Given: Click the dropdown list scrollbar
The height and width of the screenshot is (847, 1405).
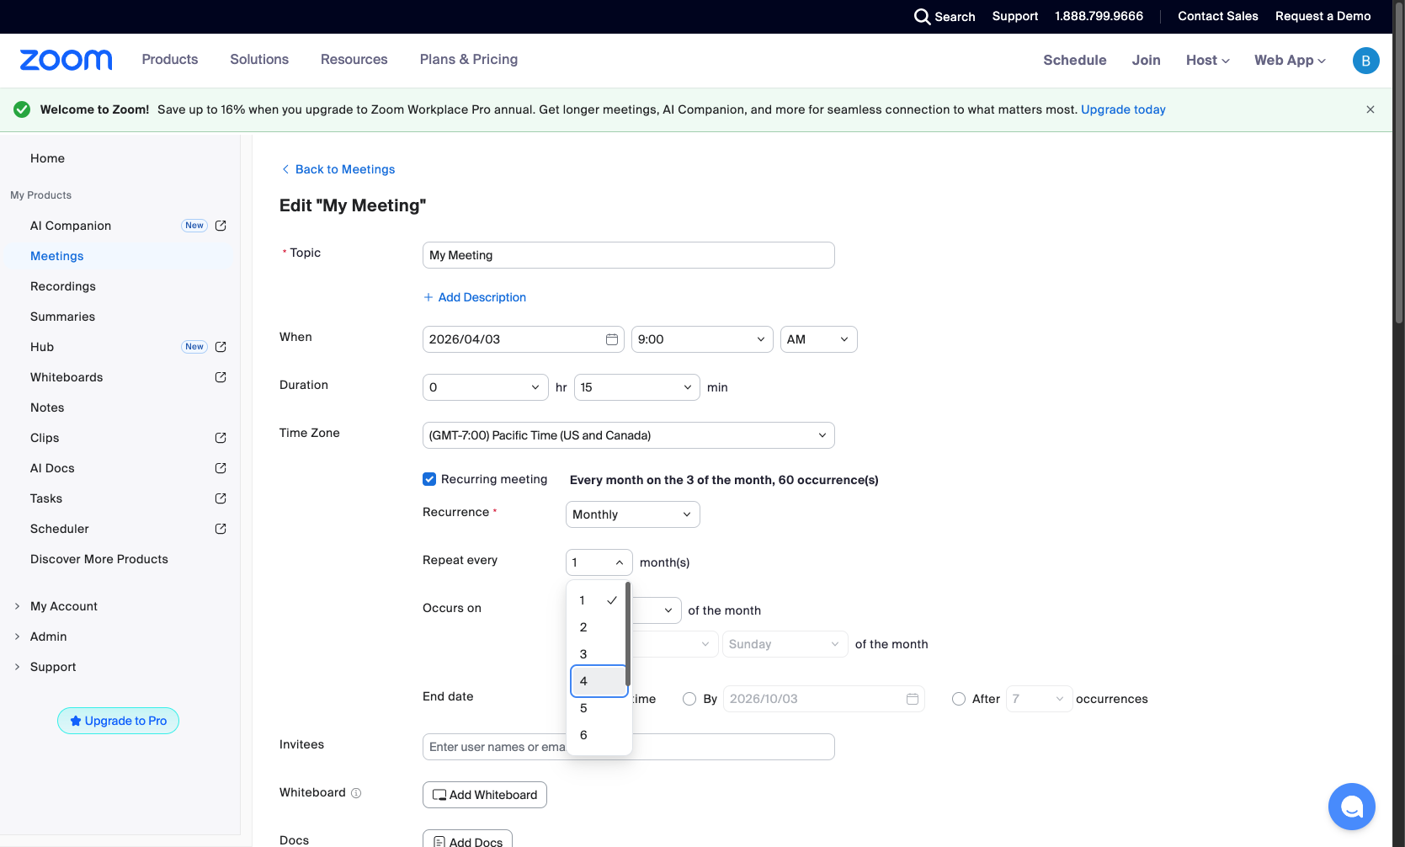Looking at the screenshot, I should (628, 633).
